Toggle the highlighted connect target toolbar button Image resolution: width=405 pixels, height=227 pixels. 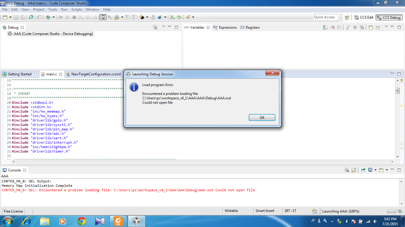click(x=103, y=17)
